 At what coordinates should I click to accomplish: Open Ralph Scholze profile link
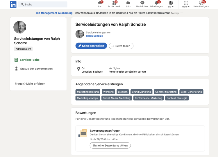[94, 36]
